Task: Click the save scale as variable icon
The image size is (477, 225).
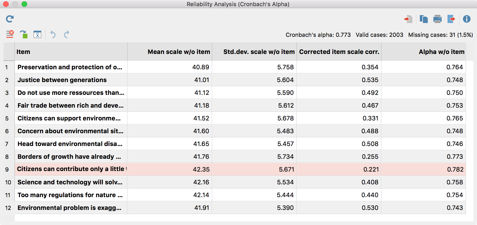Action: point(24,34)
